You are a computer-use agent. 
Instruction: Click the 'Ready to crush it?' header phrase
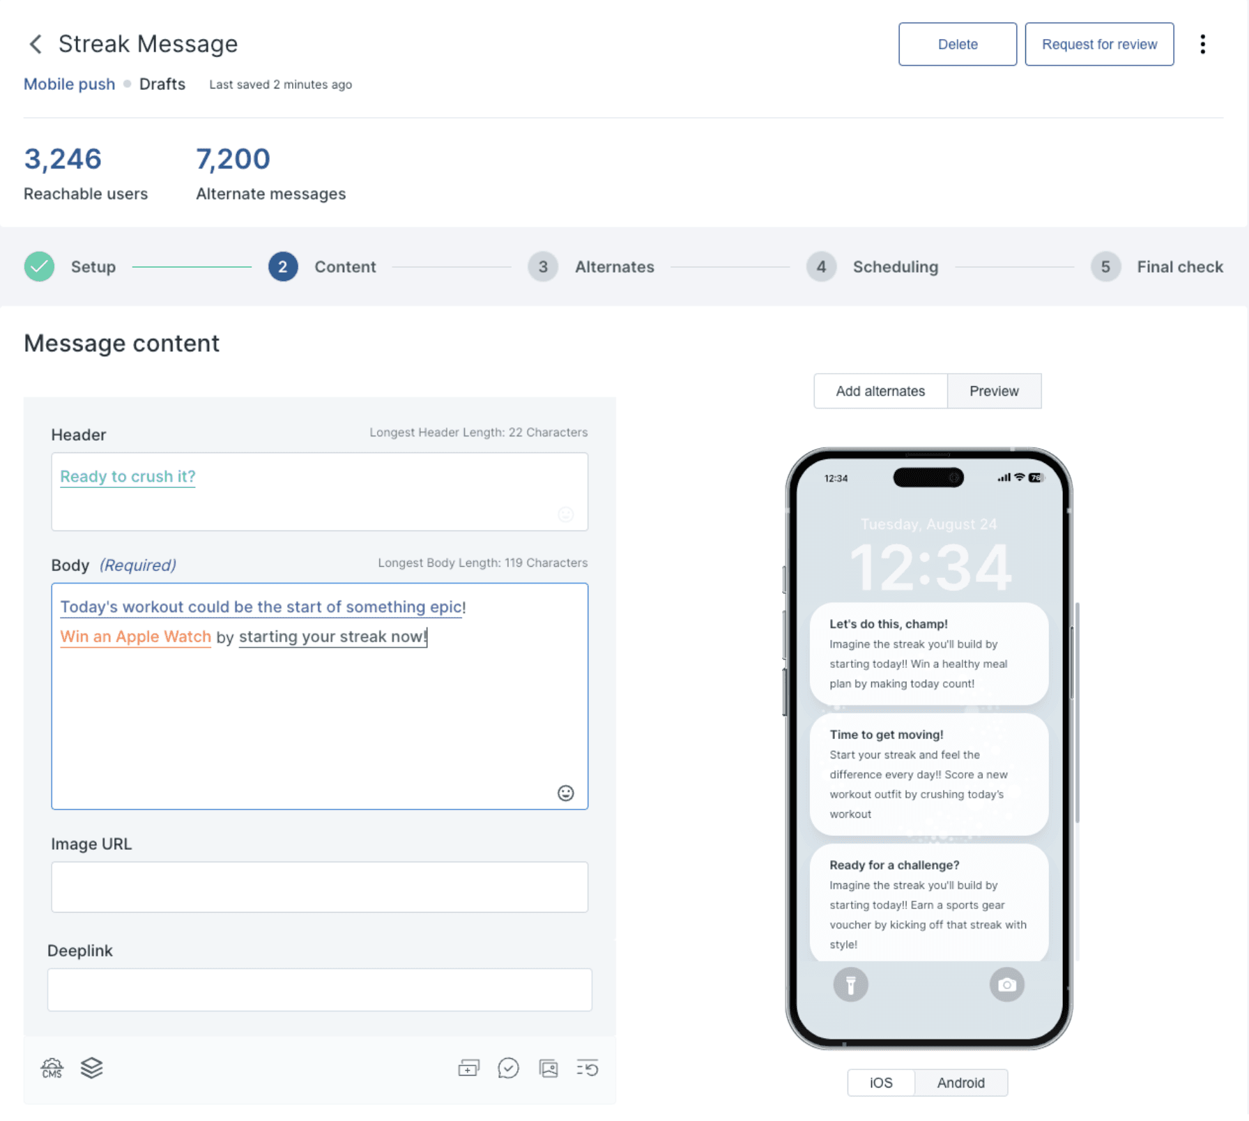(x=128, y=476)
